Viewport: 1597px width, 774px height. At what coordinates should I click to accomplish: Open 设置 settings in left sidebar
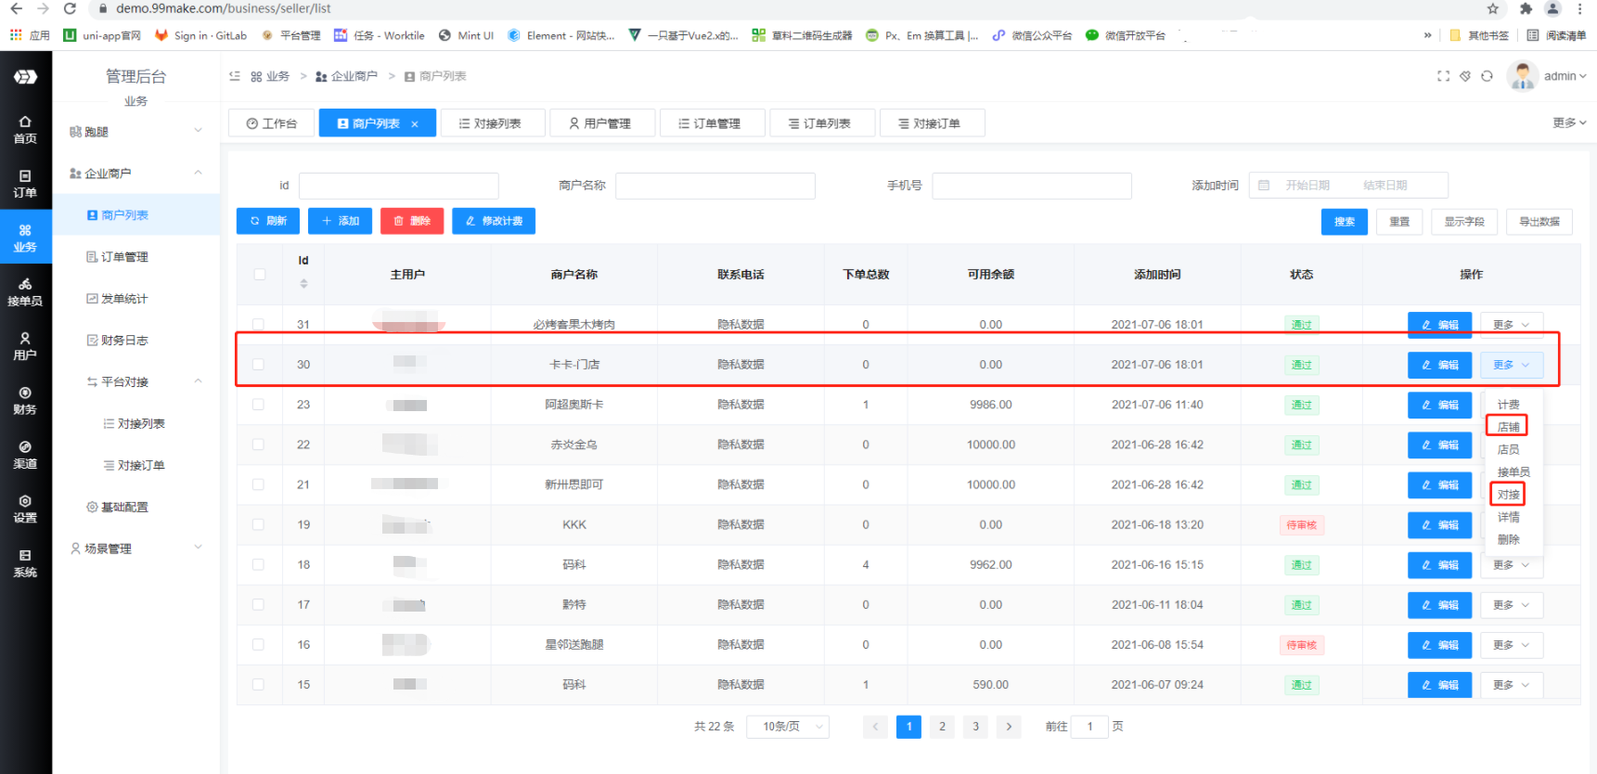25,509
